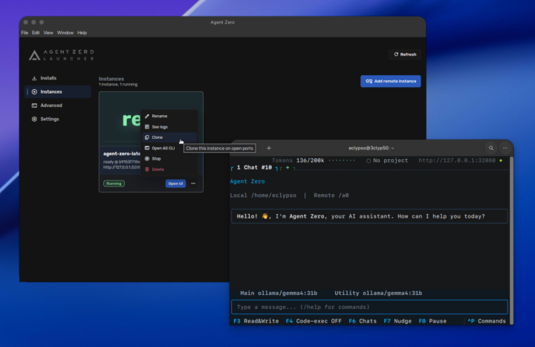Open the Edit menu
Screen dimensions: 535x347
point(36,33)
